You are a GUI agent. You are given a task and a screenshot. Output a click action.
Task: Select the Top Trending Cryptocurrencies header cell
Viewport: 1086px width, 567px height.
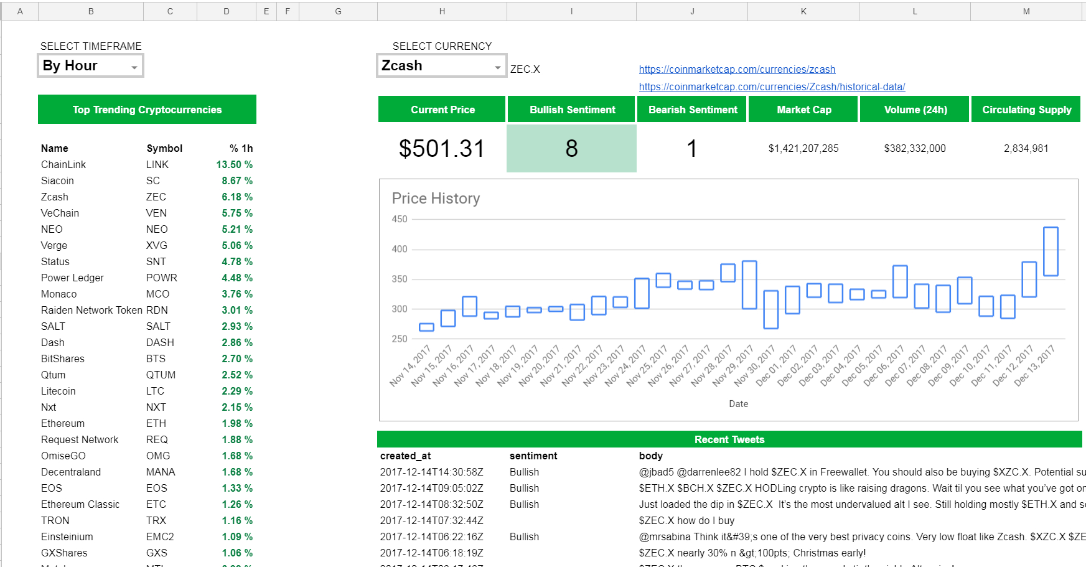click(147, 110)
